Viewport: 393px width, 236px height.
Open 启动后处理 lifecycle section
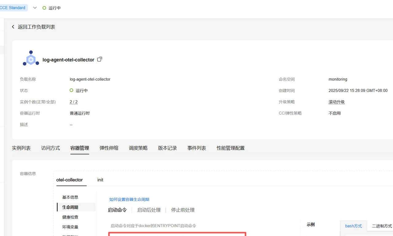pos(149,210)
